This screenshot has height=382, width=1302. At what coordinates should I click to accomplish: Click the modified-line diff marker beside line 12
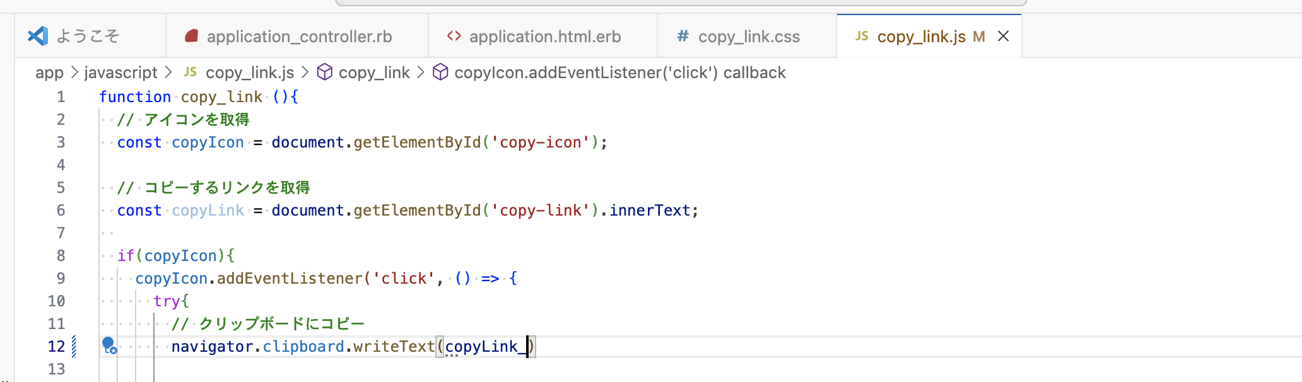(74, 346)
